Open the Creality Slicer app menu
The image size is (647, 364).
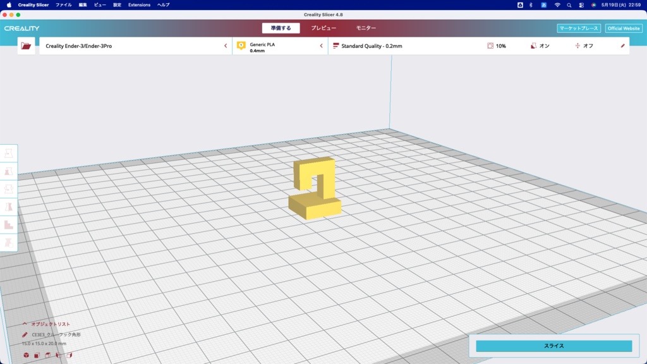(33, 5)
